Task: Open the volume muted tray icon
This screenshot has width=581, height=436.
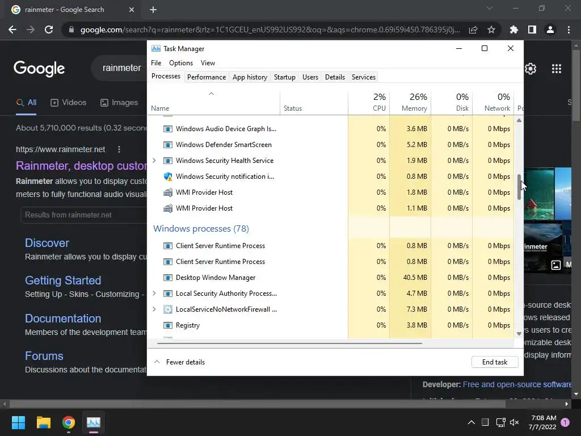Action: (514, 422)
